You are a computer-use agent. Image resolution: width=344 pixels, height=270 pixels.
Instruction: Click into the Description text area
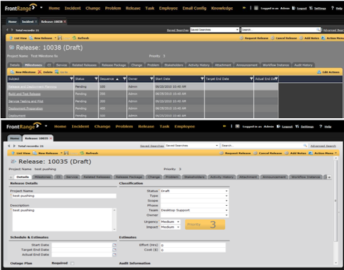coord(63,220)
